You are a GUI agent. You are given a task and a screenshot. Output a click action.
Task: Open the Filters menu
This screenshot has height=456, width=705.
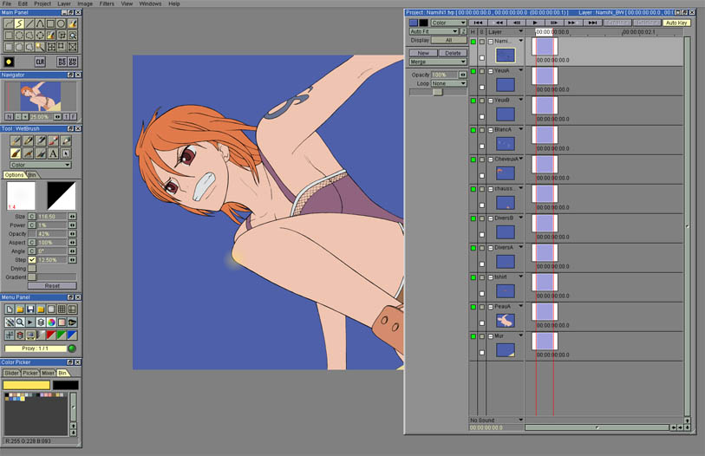pos(107,3)
